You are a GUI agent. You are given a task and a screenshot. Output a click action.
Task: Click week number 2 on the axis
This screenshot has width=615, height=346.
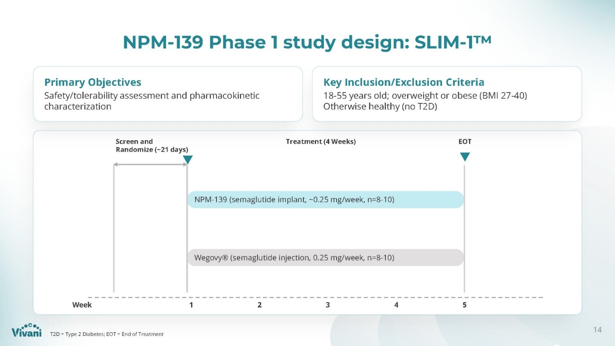point(260,305)
